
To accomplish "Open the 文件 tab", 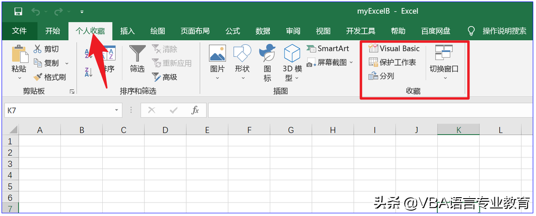I will [19, 31].
